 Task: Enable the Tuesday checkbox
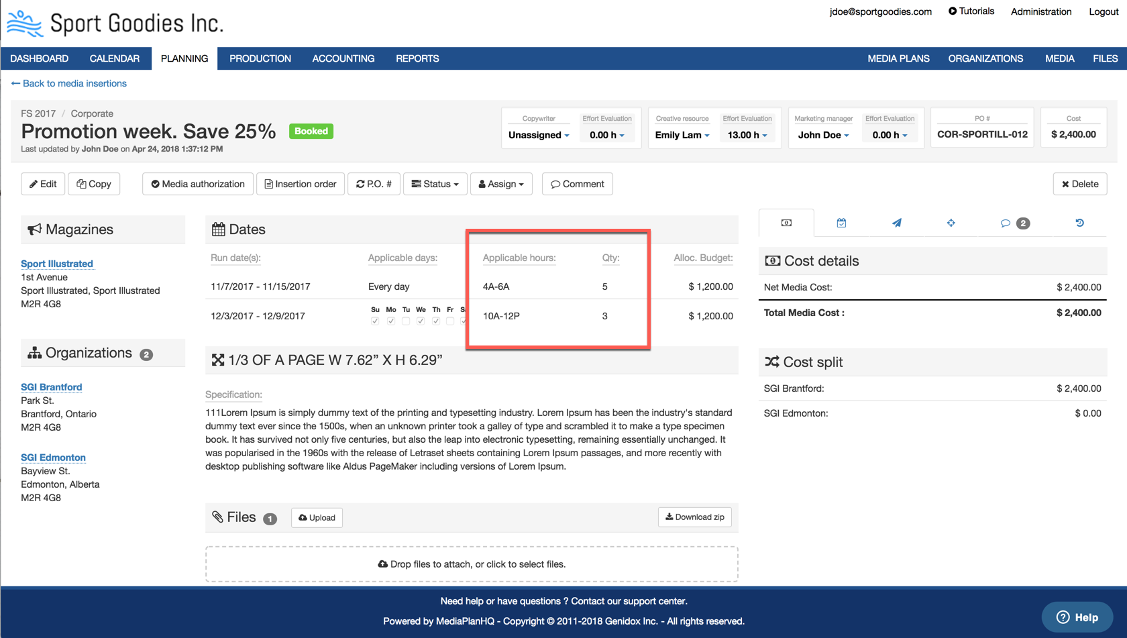406,321
